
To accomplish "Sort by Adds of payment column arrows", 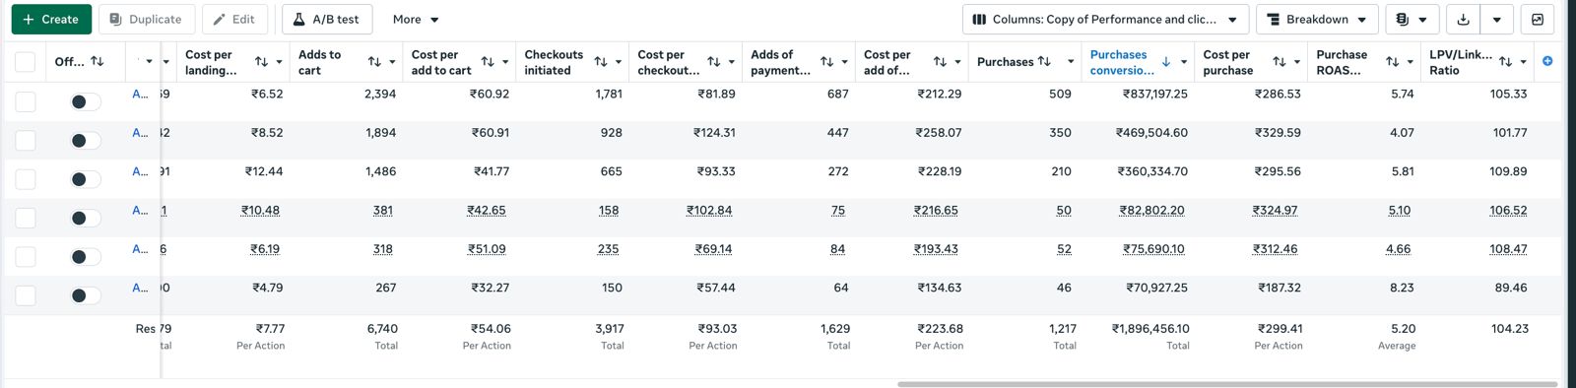I will (x=827, y=61).
